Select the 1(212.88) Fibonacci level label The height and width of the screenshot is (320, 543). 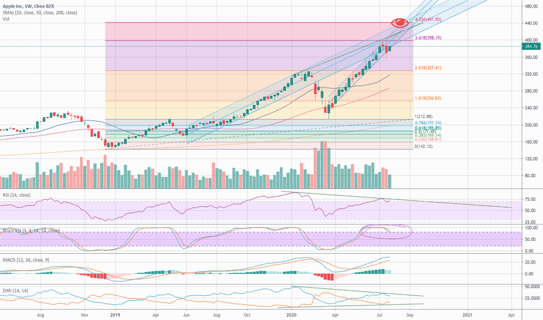(424, 116)
